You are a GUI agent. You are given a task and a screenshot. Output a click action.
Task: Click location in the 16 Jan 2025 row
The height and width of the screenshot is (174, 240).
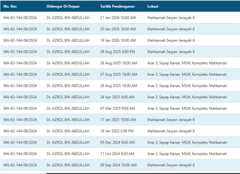pos(171,131)
